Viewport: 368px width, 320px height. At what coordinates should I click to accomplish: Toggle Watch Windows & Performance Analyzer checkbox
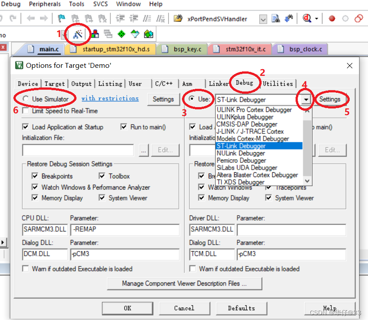[35, 187]
